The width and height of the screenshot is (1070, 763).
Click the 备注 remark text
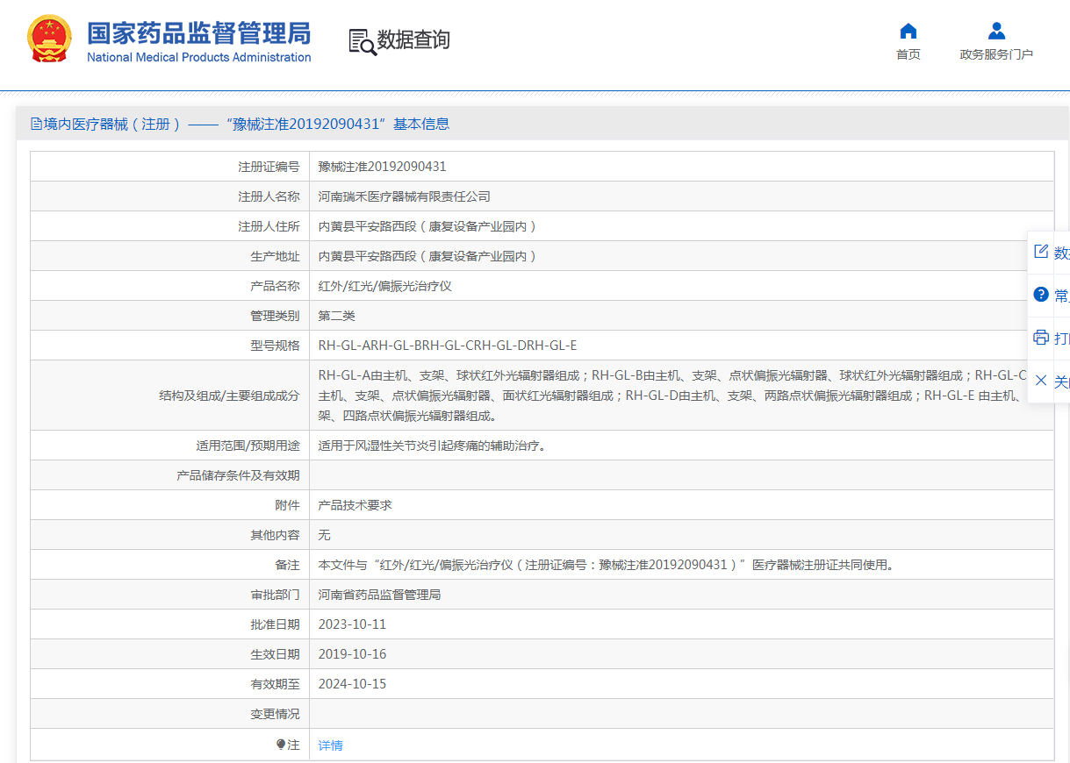pos(607,565)
